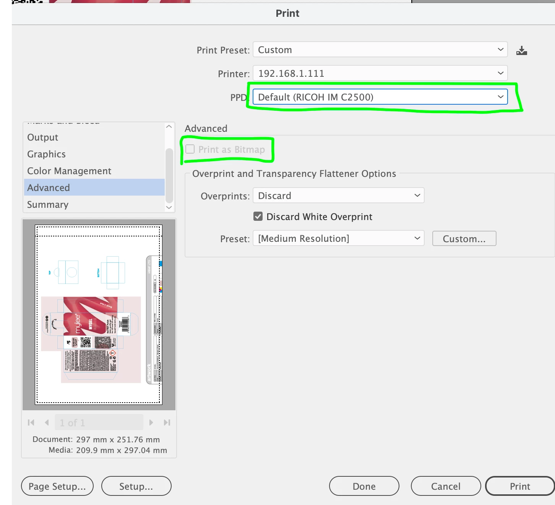Screen dimensions: 555x505
Task: Click the Document size text 297 mm x 251.76 mm
Action: point(118,439)
